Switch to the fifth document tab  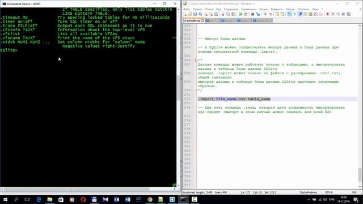(262, 20)
